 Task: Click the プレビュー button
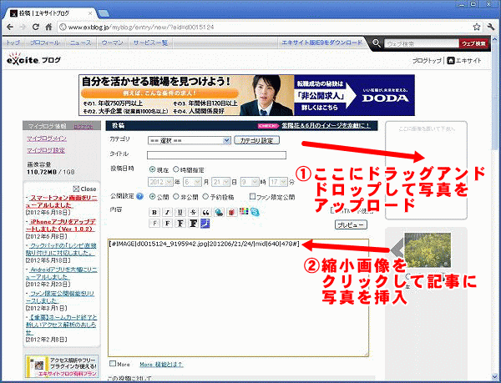pos(351,224)
